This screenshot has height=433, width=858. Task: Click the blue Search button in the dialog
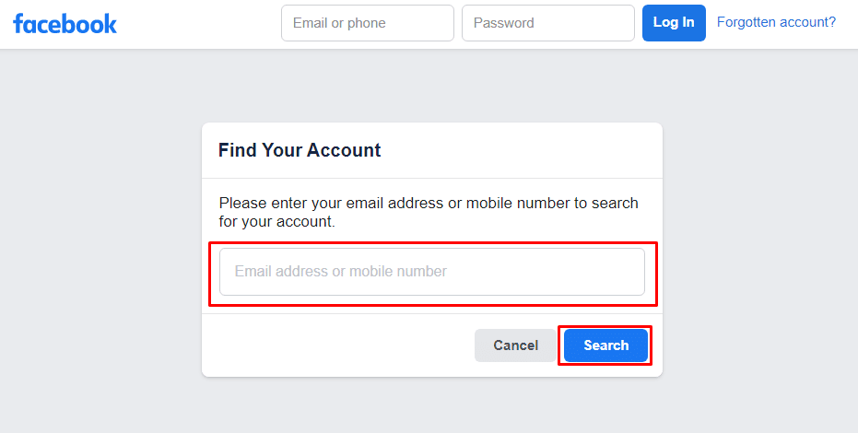605,345
